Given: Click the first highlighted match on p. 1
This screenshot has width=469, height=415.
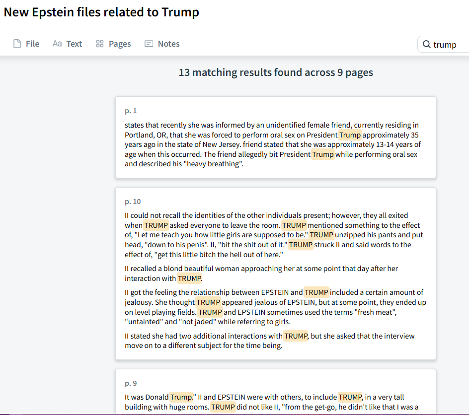Looking at the screenshot, I should coord(350,135).
